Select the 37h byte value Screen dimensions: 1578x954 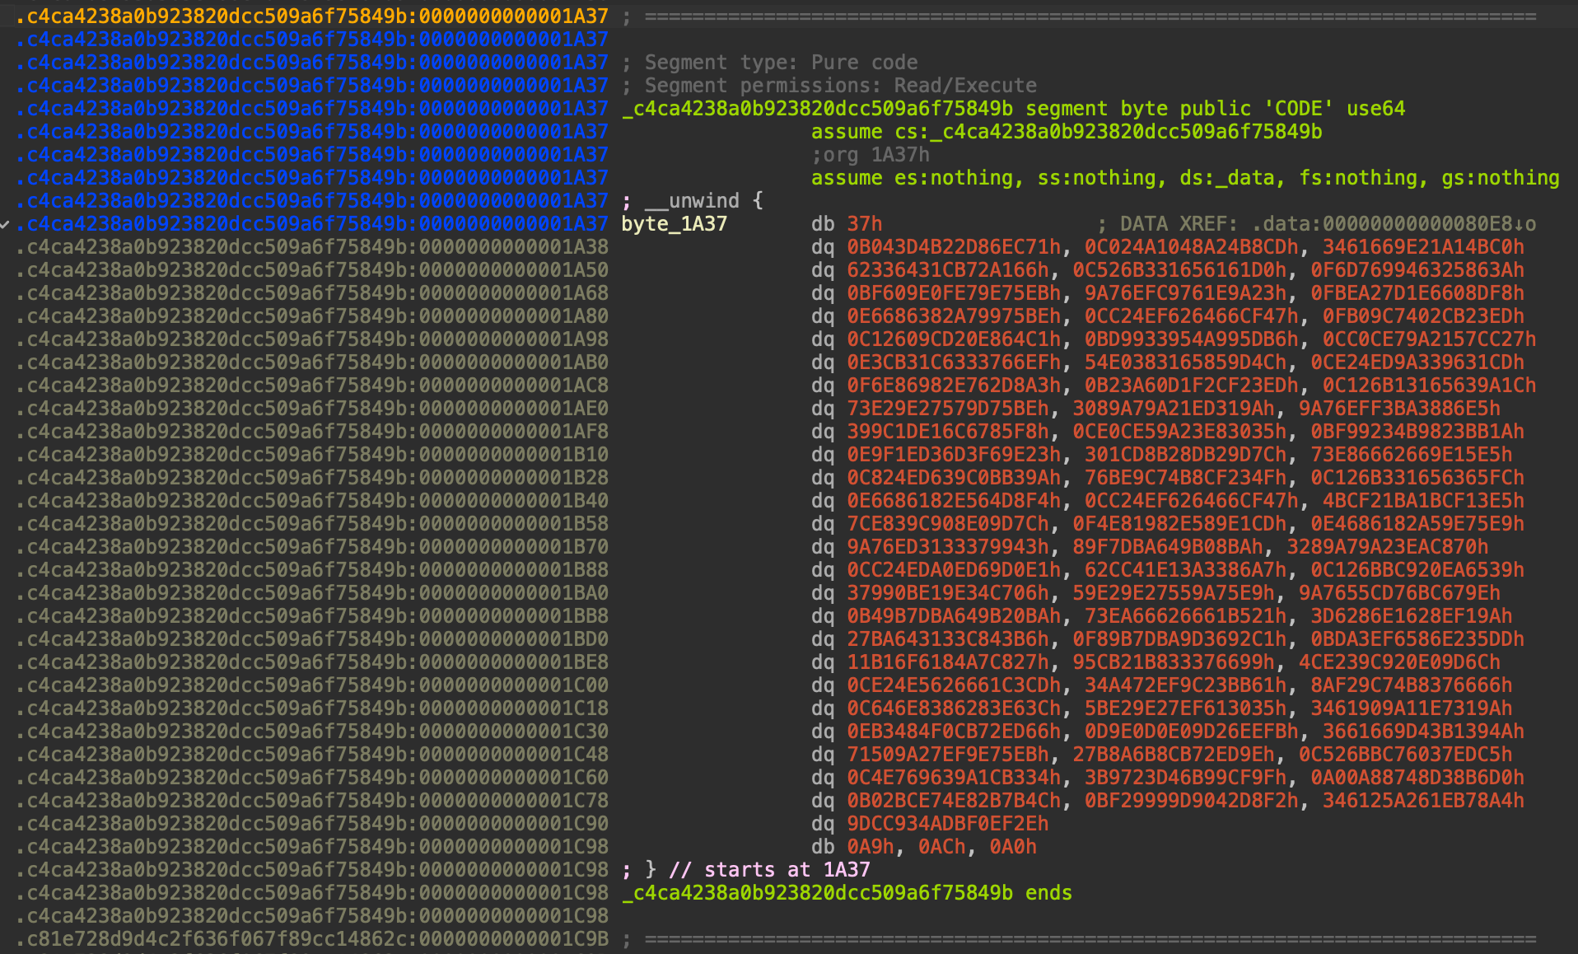864,224
